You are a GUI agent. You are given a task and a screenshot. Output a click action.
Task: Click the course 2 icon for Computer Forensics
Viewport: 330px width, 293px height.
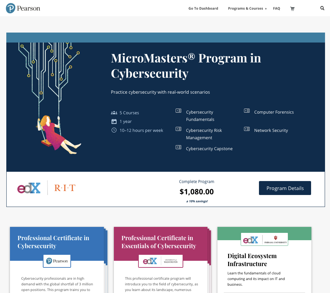point(247,111)
